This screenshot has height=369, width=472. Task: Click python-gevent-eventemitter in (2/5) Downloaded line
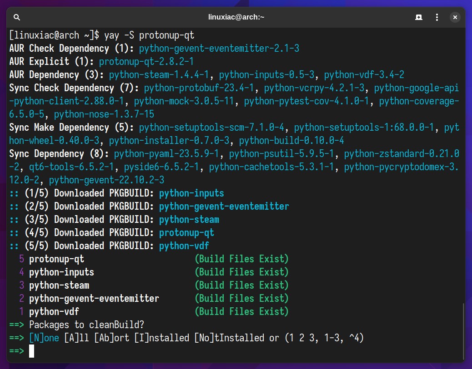pos(224,207)
